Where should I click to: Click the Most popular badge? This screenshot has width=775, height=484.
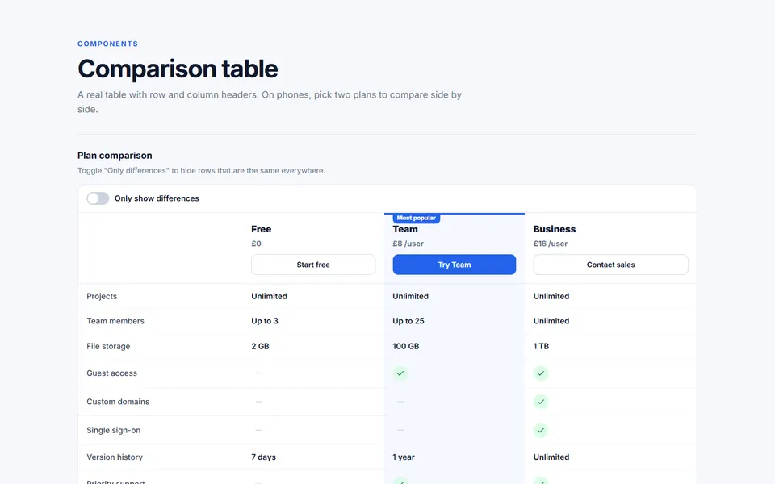pyautogui.click(x=417, y=218)
